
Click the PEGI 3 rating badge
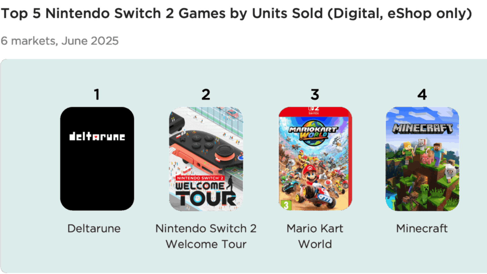286,205
